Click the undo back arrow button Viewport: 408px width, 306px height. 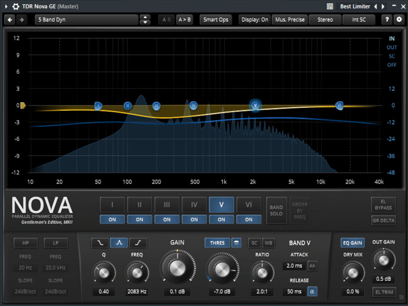[10, 20]
